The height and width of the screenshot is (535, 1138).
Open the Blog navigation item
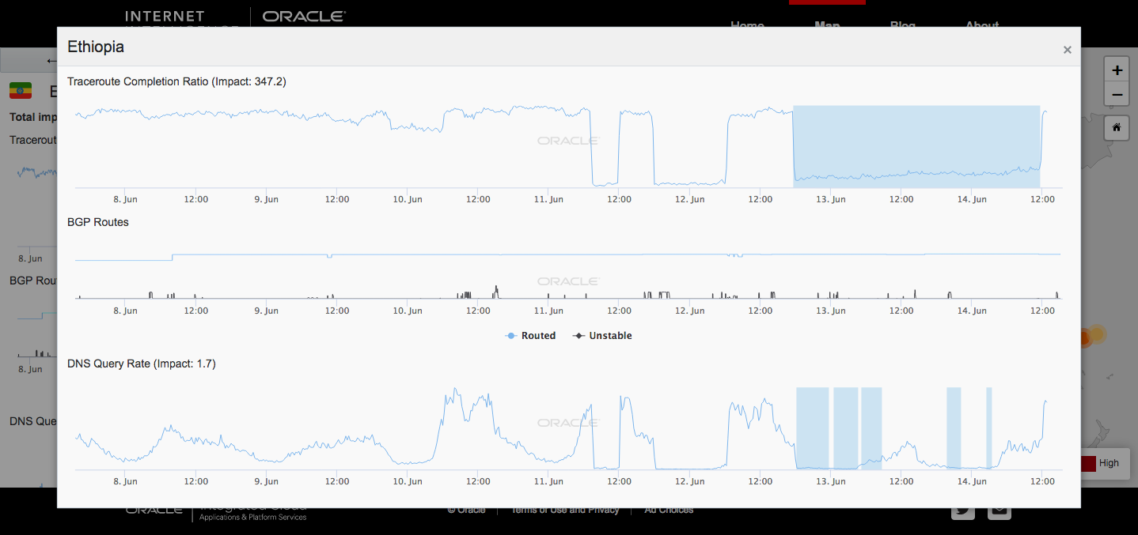click(903, 25)
